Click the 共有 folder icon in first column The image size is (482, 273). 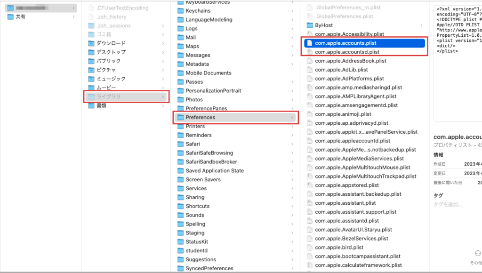point(10,17)
